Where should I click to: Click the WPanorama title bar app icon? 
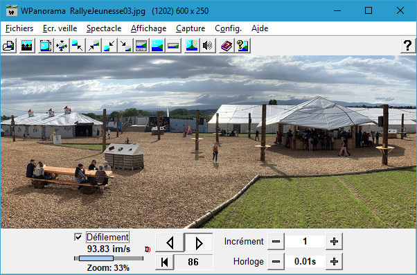[x=12, y=10]
